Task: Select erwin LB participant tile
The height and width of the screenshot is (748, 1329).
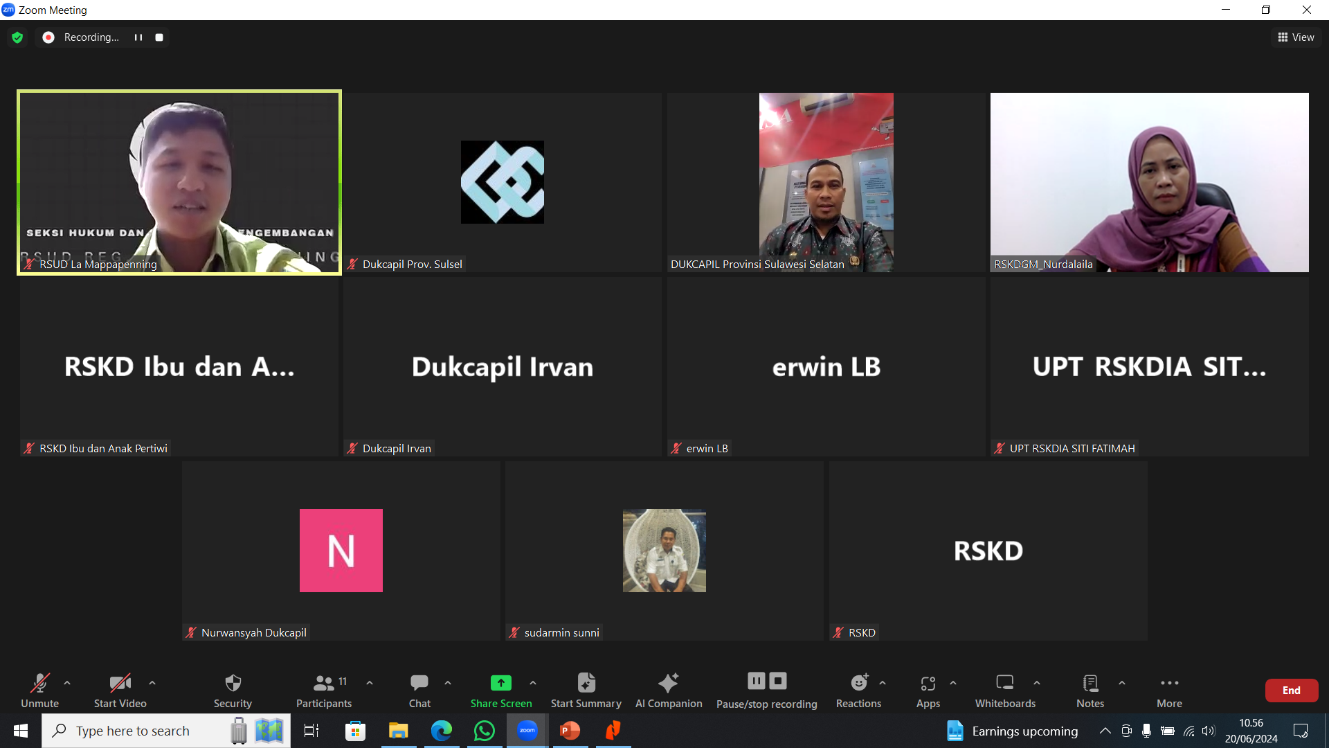Action: point(826,366)
